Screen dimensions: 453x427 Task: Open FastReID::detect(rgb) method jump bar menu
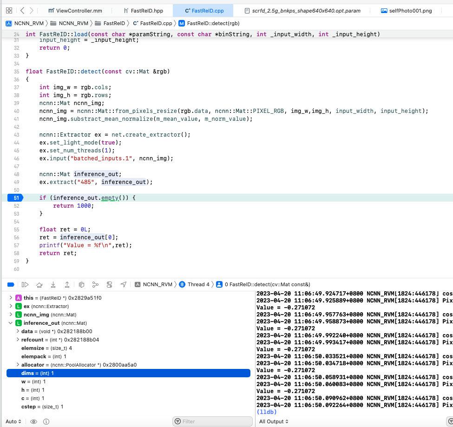tap(209, 23)
